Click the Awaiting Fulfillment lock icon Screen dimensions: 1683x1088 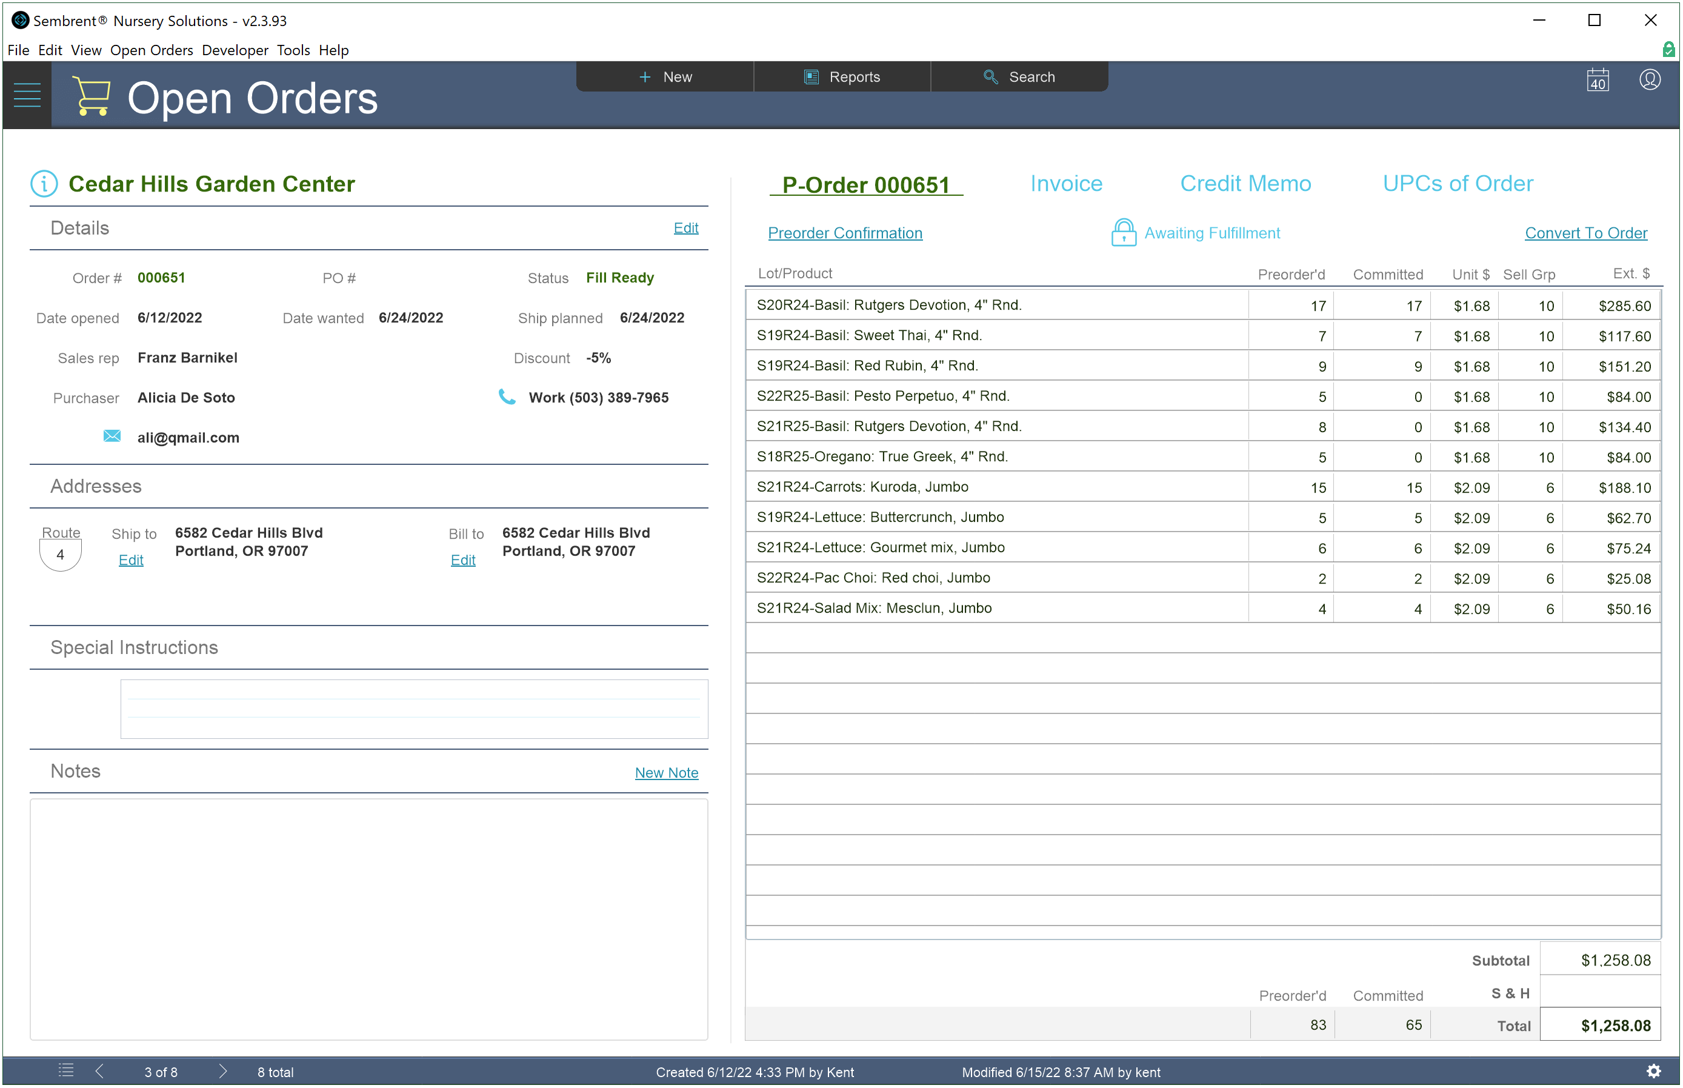(x=1123, y=232)
